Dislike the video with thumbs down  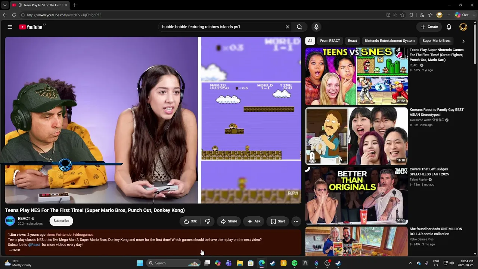point(208,221)
